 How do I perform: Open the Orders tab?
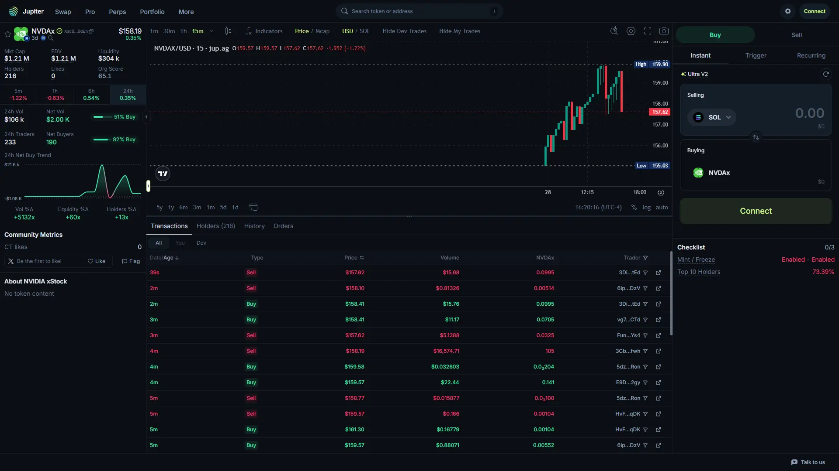tap(283, 226)
